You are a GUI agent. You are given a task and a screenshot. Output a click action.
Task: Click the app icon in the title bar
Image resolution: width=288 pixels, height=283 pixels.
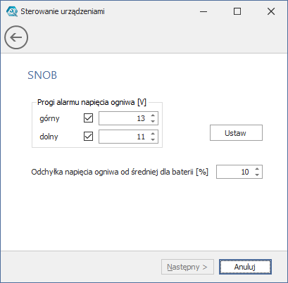click(12, 11)
